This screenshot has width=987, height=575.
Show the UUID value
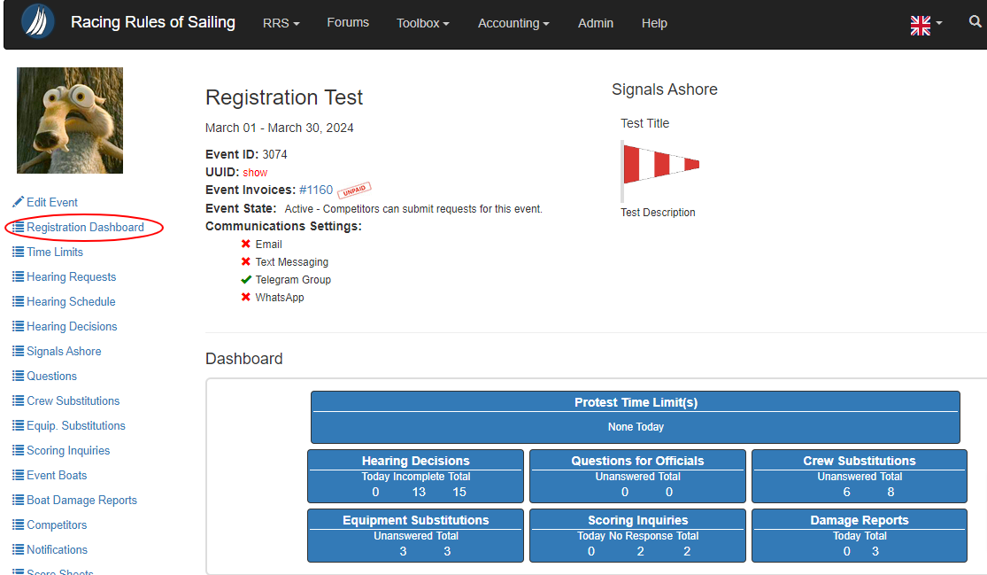pyautogui.click(x=255, y=173)
